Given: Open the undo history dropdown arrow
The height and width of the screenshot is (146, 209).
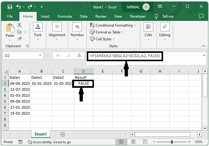Looking at the screenshot, I should [x=24, y=7].
